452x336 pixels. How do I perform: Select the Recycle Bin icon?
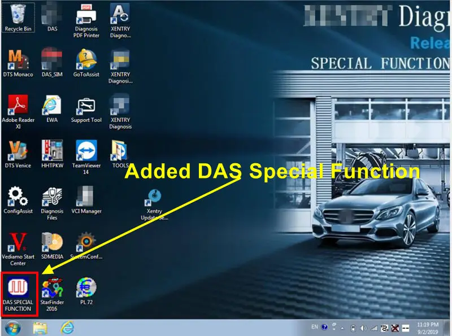(18, 17)
